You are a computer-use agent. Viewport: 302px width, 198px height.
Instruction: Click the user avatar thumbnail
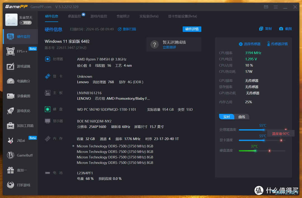(11, 20)
